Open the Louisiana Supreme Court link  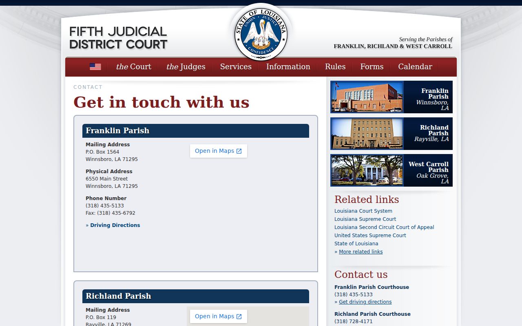coord(365,219)
